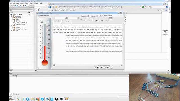Open the media player taskbar icon
The height and width of the screenshot is (101, 180).
(18, 99)
